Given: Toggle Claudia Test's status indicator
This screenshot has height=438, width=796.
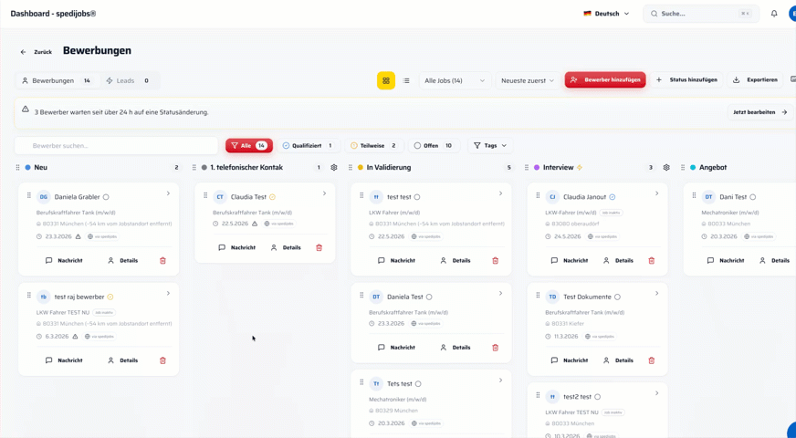Looking at the screenshot, I should [272, 197].
